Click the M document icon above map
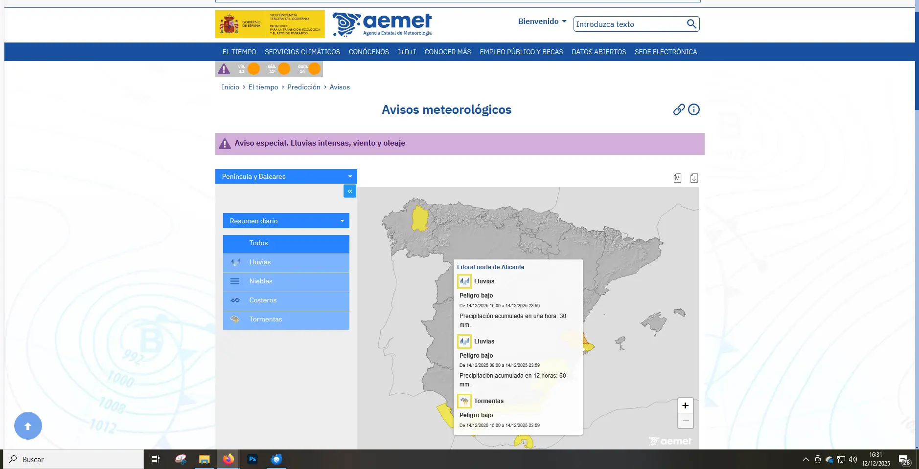Image resolution: width=919 pixels, height=469 pixels. 677,178
